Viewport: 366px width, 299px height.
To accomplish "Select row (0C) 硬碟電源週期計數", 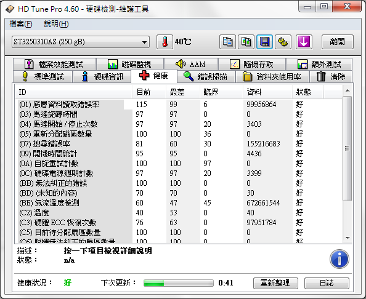I will tap(179, 173).
